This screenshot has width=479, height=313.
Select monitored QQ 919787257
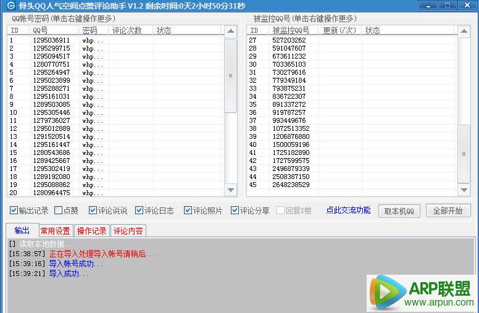[x=352, y=112]
